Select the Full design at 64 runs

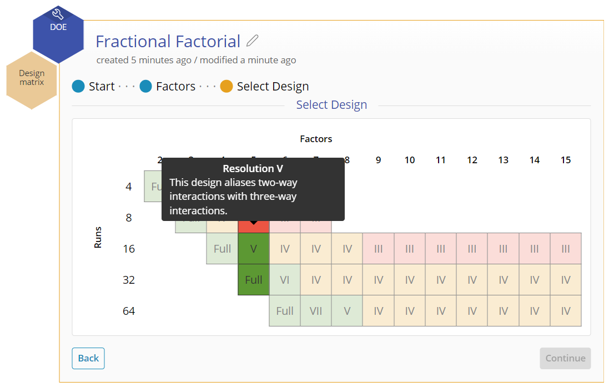click(285, 310)
